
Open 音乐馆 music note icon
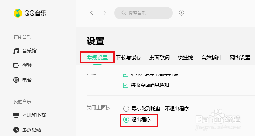pyautogui.click(x=16, y=51)
